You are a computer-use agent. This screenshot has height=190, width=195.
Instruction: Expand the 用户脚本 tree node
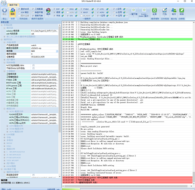coord(5,60)
